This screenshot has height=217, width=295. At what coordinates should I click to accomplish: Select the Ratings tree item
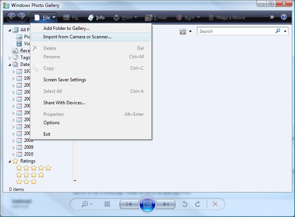[28, 161]
